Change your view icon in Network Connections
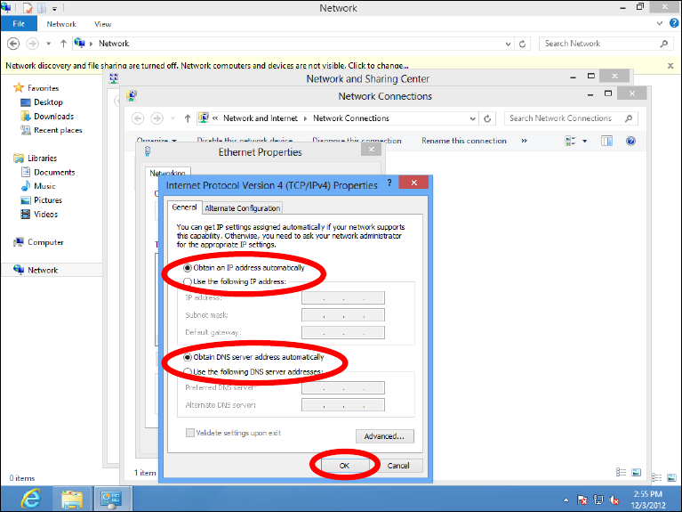682x512 pixels. point(570,141)
